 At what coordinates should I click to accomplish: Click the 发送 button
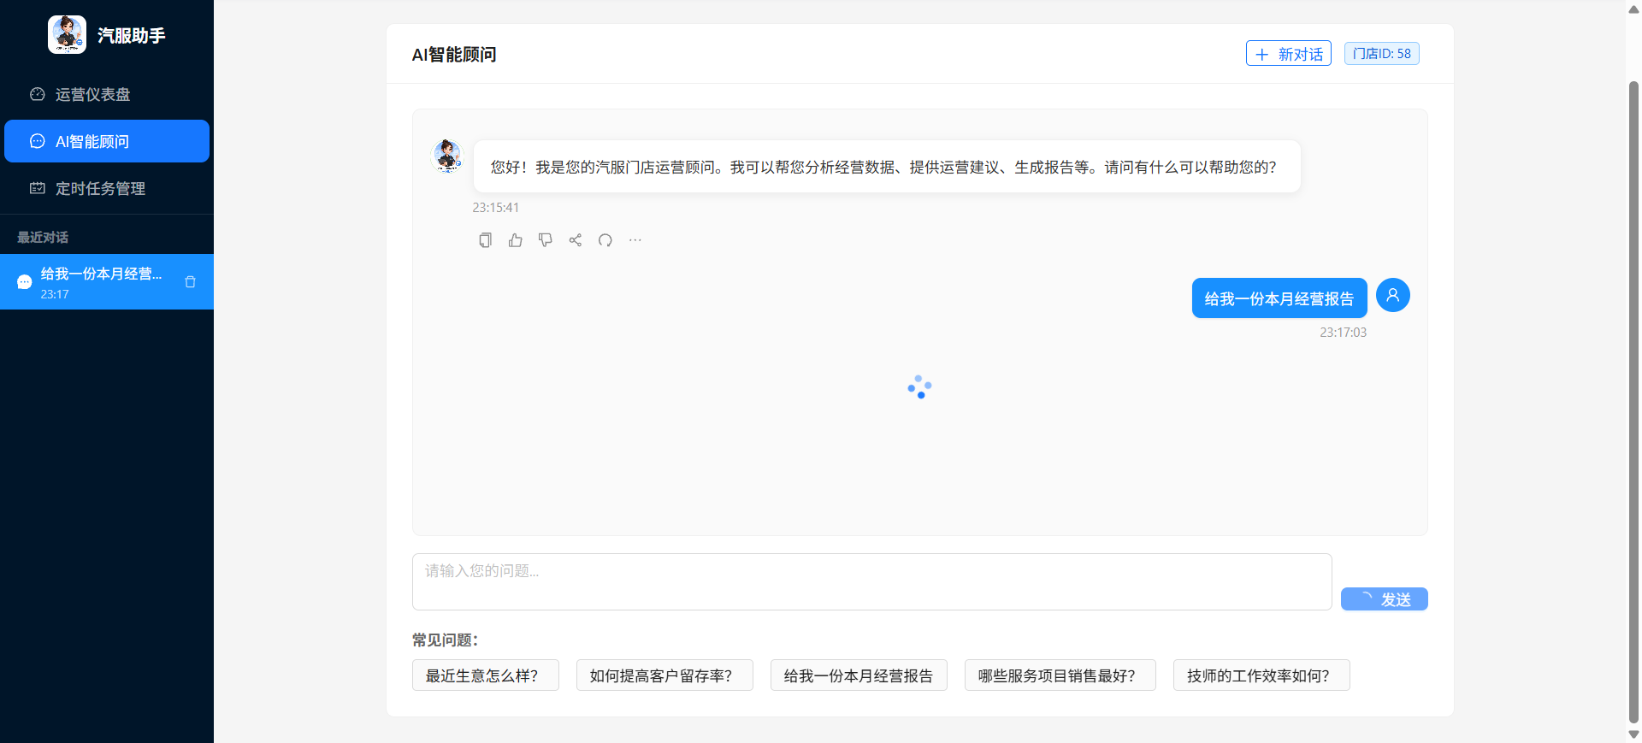click(x=1384, y=599)
